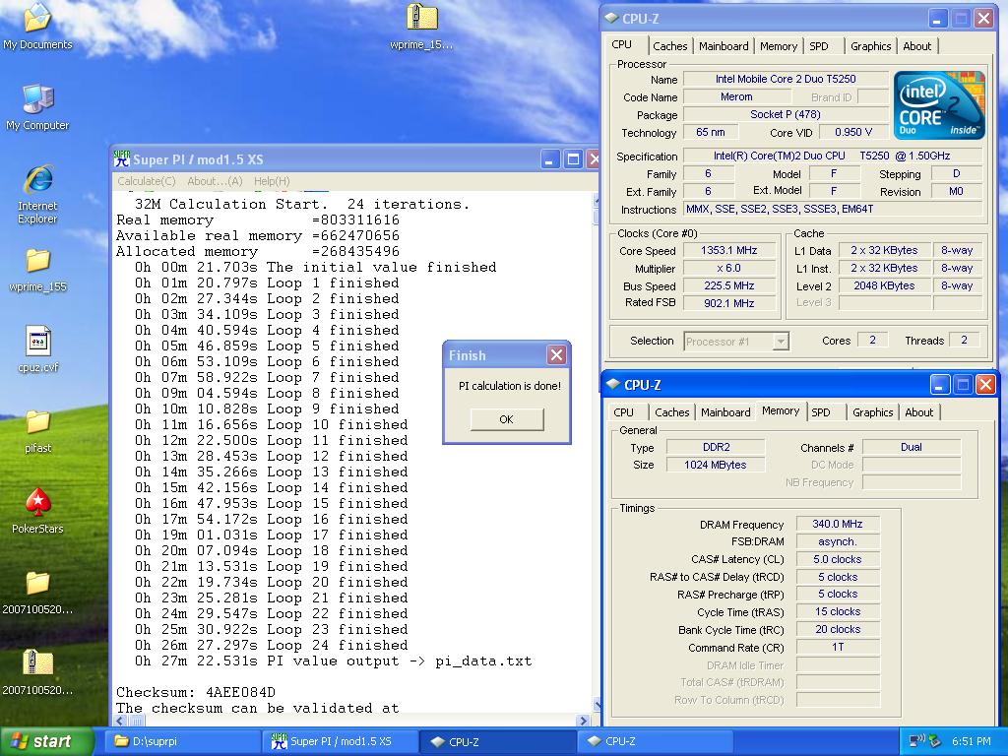This screenshot has height=756, width=1008.
Task: Click the Super PI horizontal scrollbar right arrow
Action: (583, 721)
